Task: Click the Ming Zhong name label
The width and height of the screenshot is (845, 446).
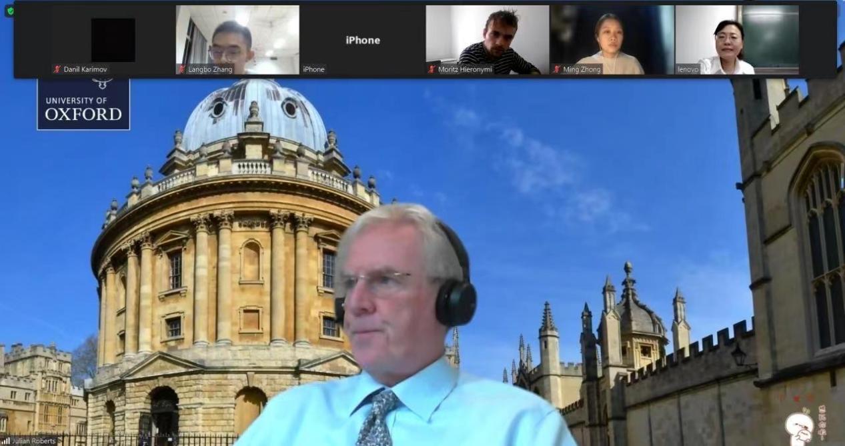Action: click(x=582, y=69)
